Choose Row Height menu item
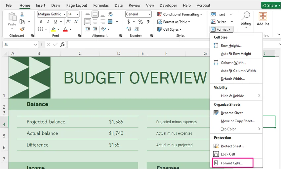This screenshot has height=169, width=281. (236, 45)
